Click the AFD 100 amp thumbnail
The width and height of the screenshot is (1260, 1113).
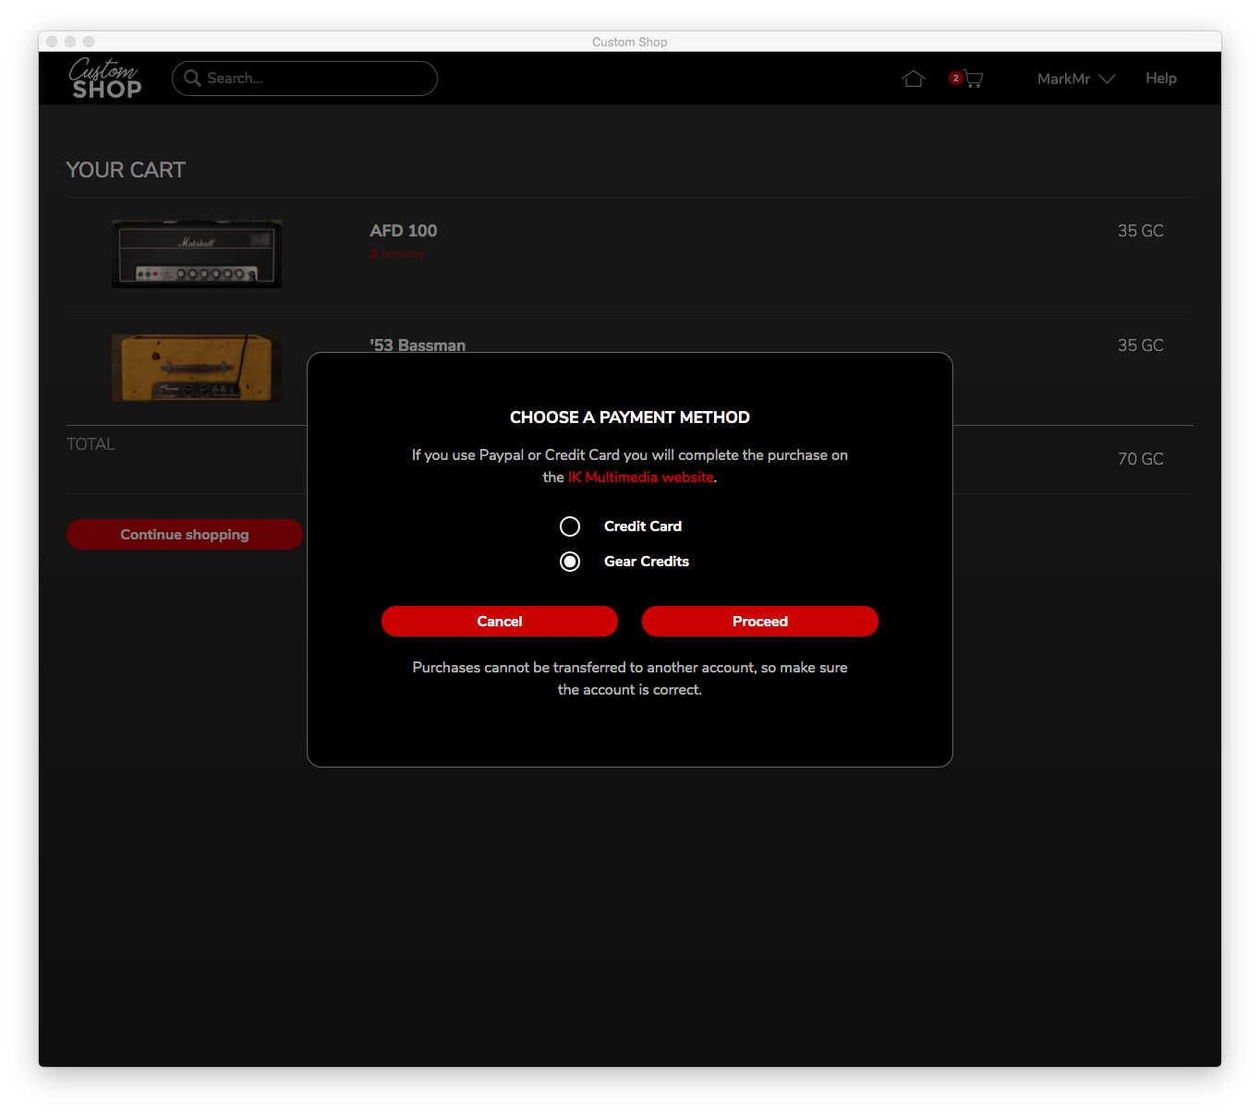coord(197,254)
